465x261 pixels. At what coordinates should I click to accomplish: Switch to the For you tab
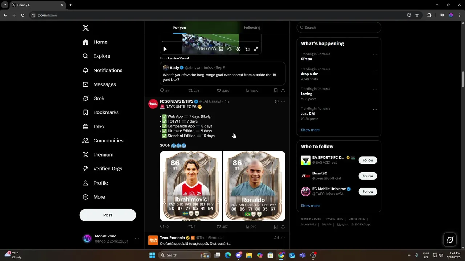tap(179, 28)
